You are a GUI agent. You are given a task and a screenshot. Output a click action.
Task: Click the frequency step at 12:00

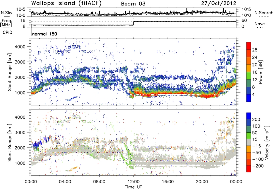pyautogui.click(x=133, y=23)
